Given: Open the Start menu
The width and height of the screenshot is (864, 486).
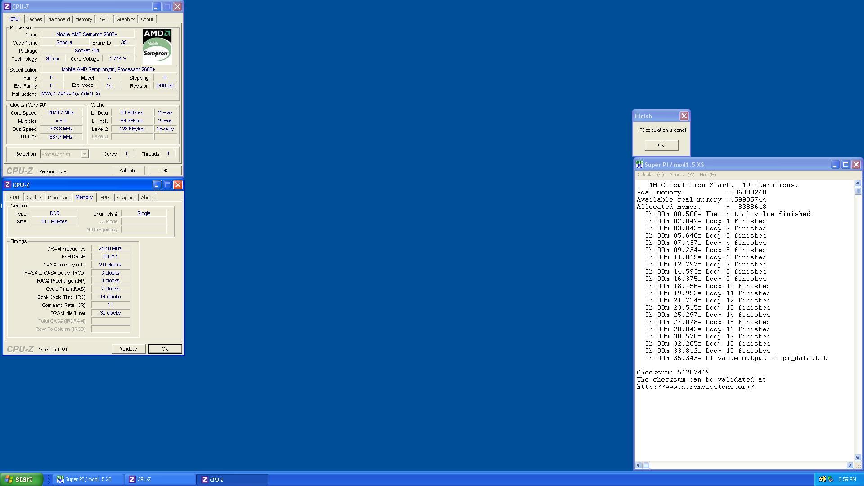Looking at the screenshot, I should pos(21,479).
